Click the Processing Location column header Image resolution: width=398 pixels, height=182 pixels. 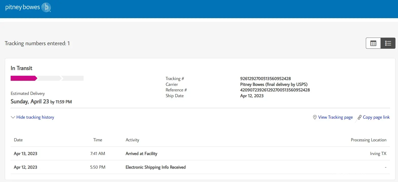click(368, 140)
